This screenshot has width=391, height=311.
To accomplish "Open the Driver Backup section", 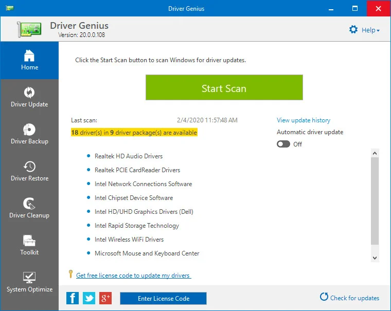I will point(29,135).
